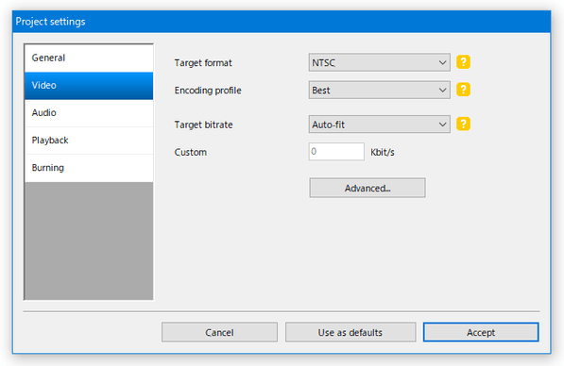Open the Auto-fit target bitrate combo box
Viewport: 564px width, 366px height.
[379, 125]
